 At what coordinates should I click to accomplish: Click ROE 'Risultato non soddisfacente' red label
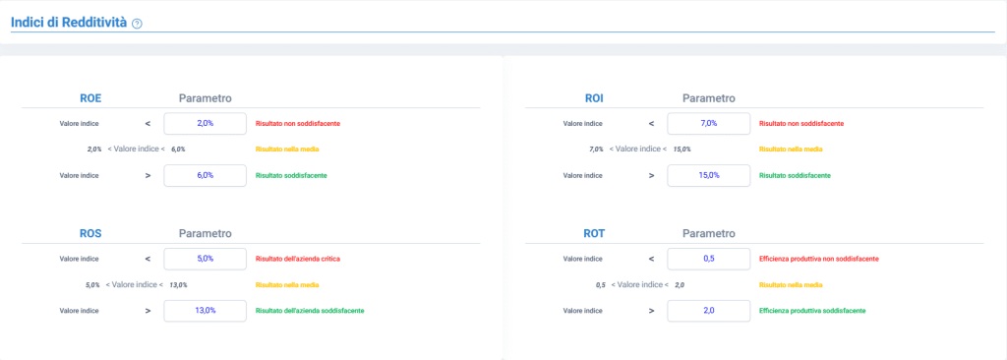pos(298,123)
